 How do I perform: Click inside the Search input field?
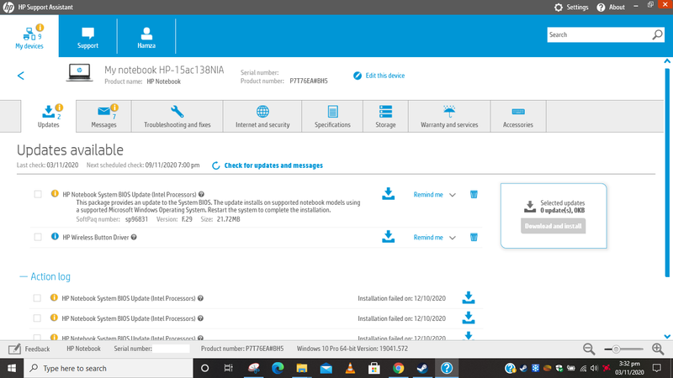click(599, 34)
